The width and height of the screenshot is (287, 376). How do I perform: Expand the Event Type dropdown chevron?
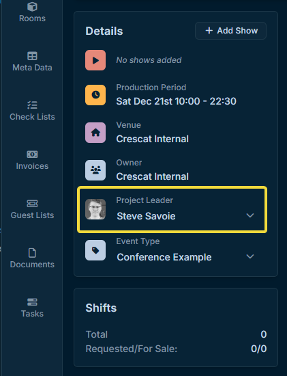250,256
